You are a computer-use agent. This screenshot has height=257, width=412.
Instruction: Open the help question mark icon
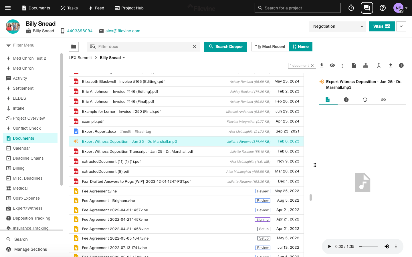(383, 8)
